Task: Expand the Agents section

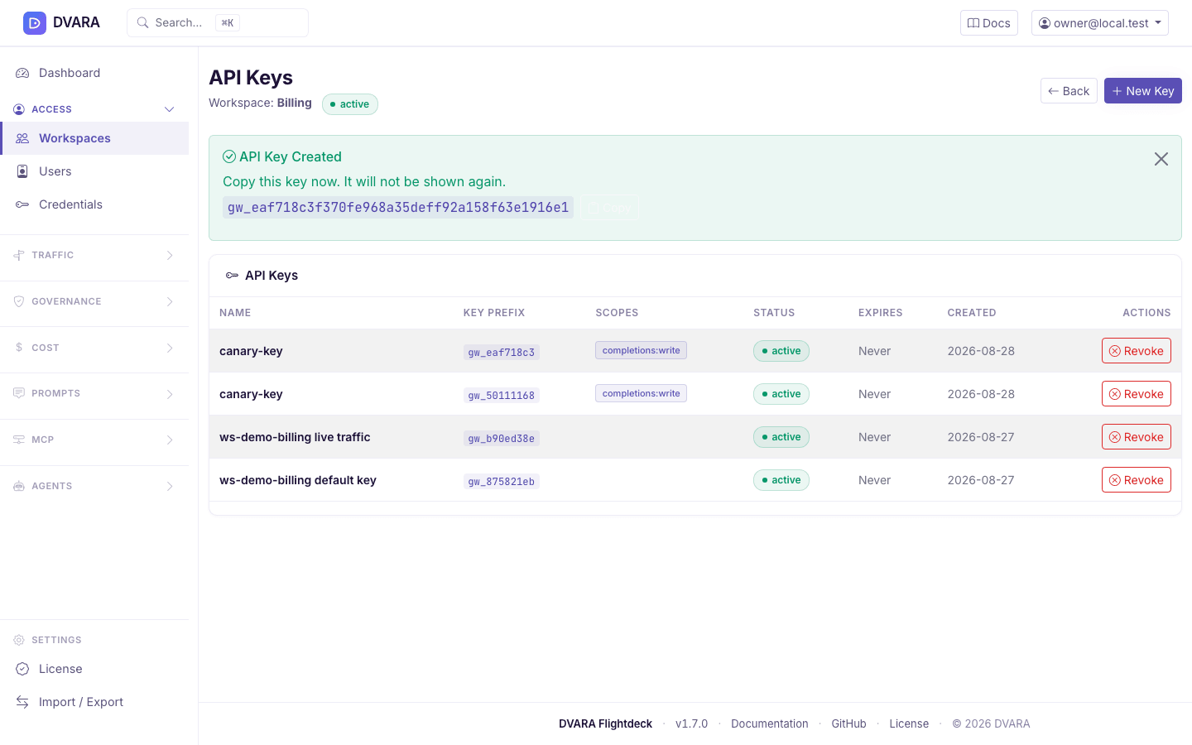Action: 94,486
